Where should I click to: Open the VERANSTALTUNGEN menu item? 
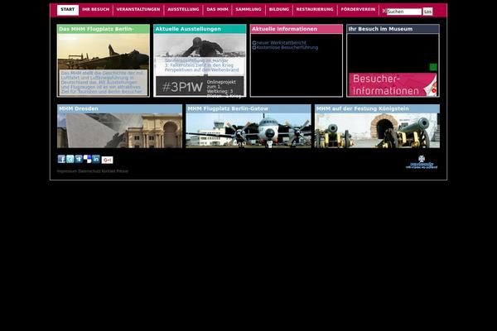click(x=138, y=9)
